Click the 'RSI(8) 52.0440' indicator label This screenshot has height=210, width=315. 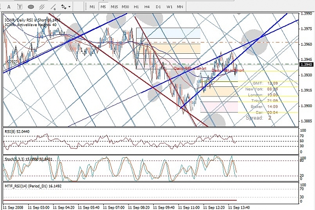tap(17, 132)
